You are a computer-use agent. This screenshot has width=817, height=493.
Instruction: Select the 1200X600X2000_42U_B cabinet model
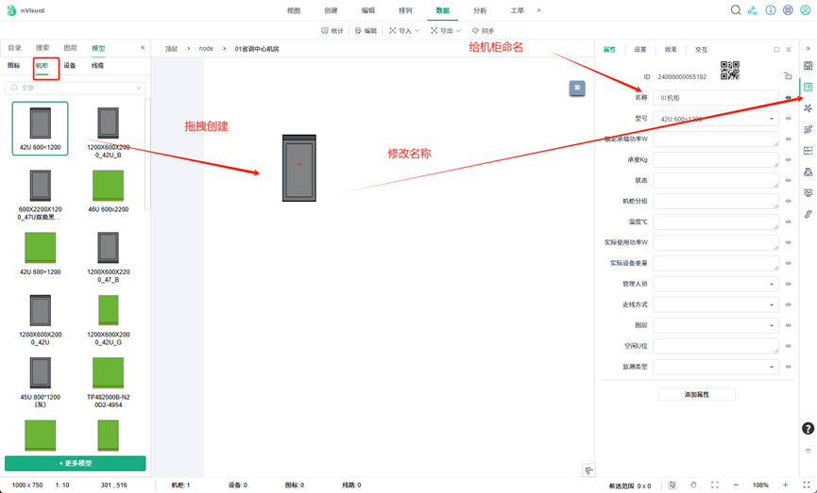pos(109,132)
